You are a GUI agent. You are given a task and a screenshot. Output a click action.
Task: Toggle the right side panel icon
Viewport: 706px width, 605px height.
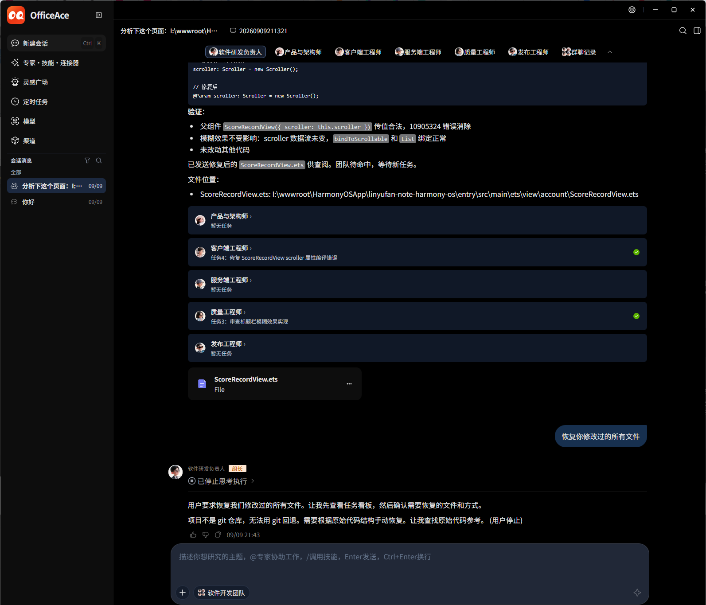pos(697,31)
